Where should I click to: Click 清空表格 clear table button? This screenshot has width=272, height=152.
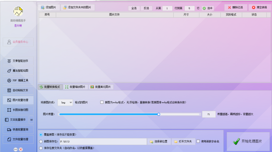pyautogui.click(x=260, y=8)
